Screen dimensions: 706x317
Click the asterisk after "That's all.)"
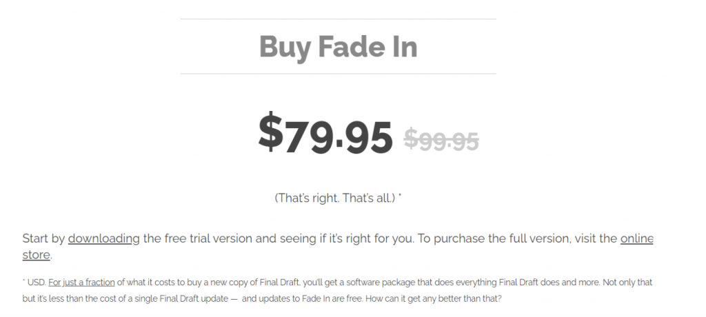[x=400, y=197]
